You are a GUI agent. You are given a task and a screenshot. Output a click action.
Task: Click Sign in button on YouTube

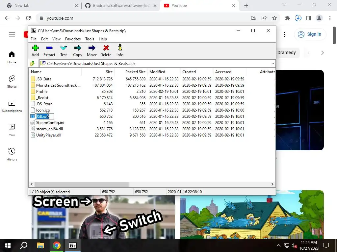pos(310,34)
